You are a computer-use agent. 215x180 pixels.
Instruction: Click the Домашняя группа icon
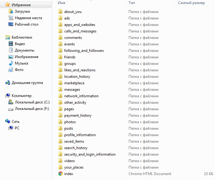[x=7, y=83]
